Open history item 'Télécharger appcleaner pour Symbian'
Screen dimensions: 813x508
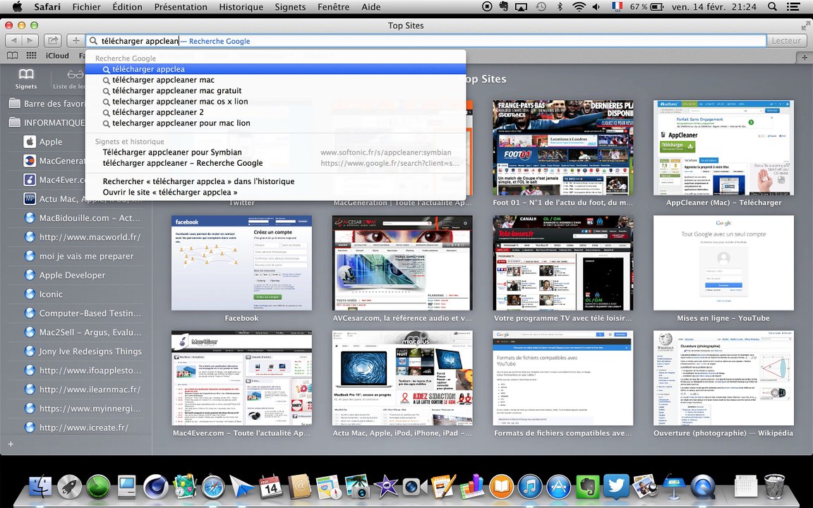tap(275, 152)
